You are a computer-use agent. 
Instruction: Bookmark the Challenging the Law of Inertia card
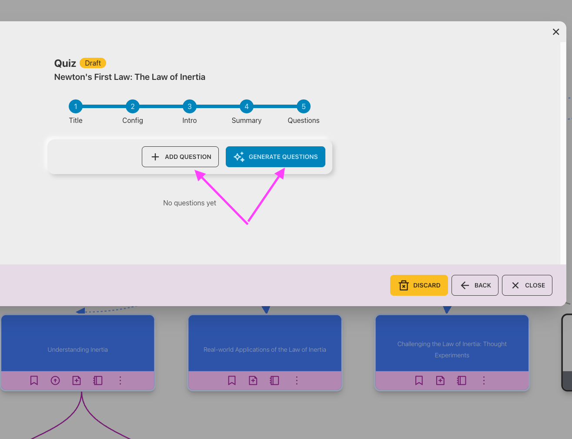419,380
